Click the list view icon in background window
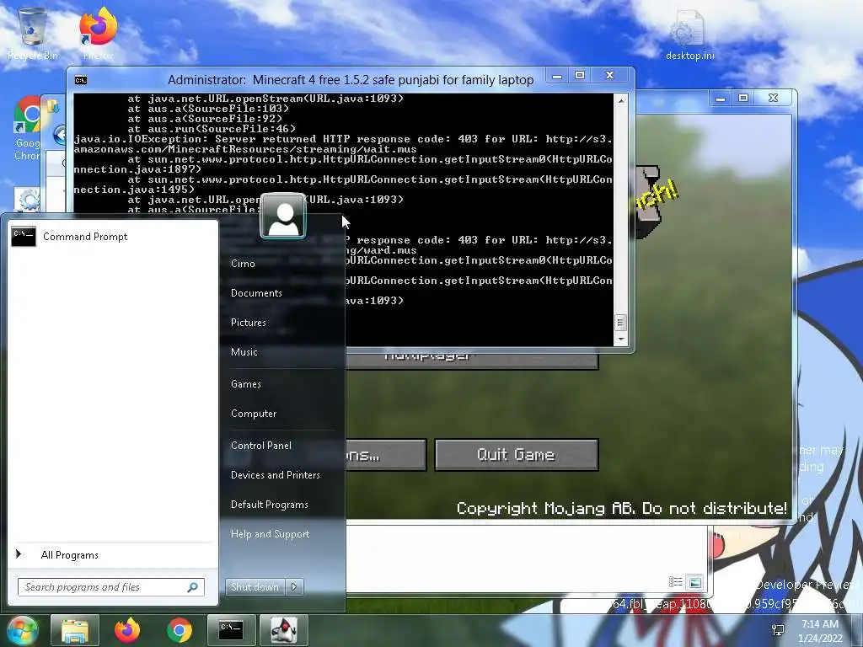Image resolution: width=863 pixels, height=647 pixels. point(675,582)
